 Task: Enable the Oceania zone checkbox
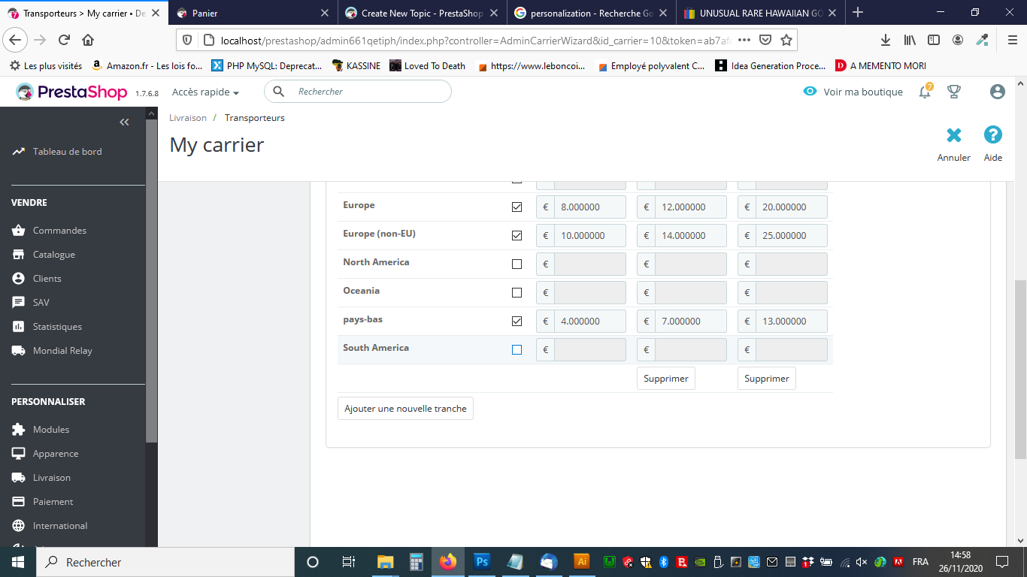coord(517,293)
